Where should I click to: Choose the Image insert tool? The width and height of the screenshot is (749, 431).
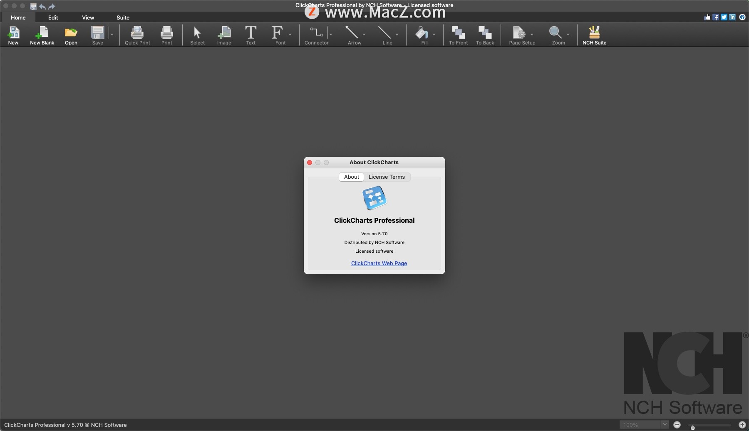(224, 35)
